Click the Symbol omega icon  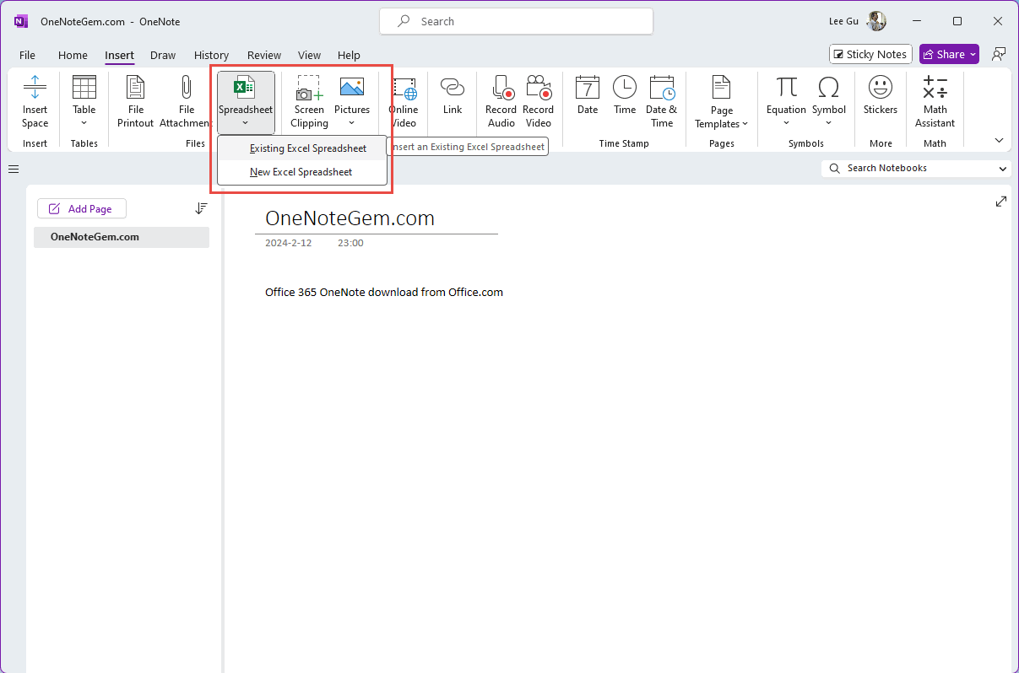click(829, 87)
